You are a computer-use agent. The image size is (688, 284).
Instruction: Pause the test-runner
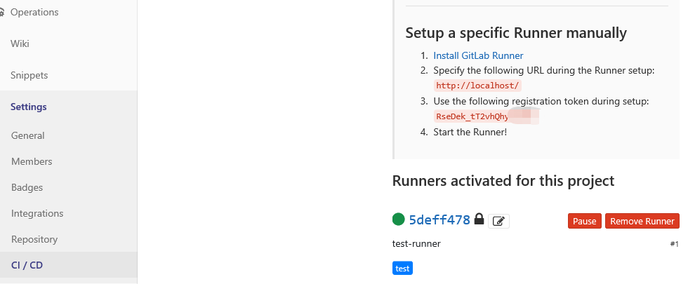click(584, 222)
